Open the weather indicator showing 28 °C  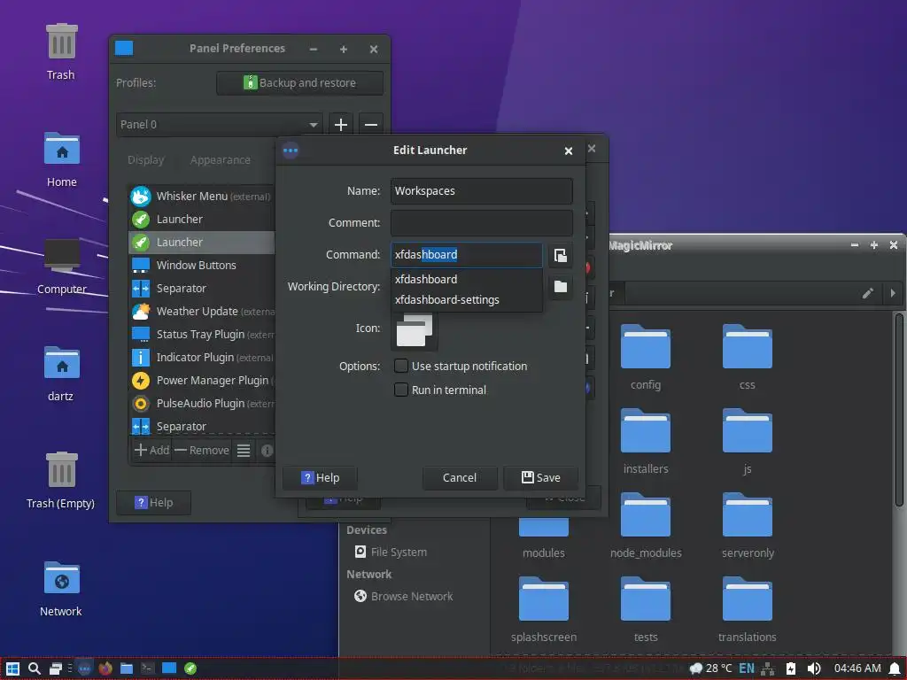710,668
